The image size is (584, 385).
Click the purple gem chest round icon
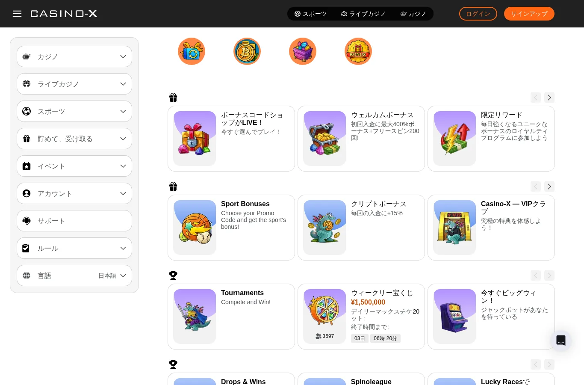pos(303,51)
